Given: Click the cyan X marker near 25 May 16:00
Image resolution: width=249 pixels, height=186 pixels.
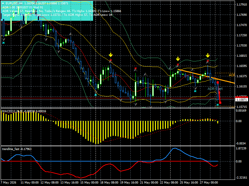Looking at the screenshot, I should click(195, 91).
